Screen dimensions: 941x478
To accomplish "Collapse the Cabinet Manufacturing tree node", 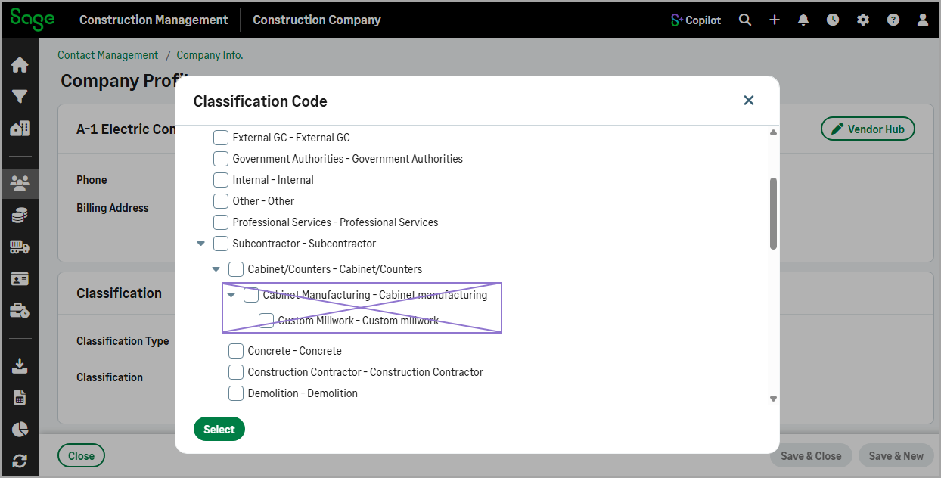I will 231,295.
